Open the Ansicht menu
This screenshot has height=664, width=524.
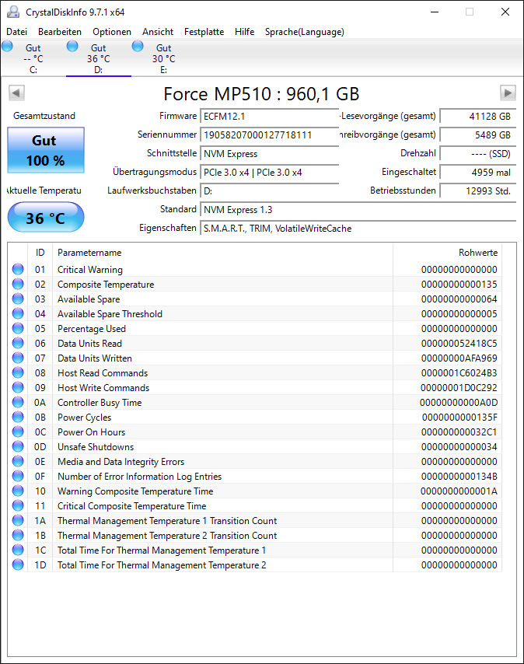click(158, 32)
